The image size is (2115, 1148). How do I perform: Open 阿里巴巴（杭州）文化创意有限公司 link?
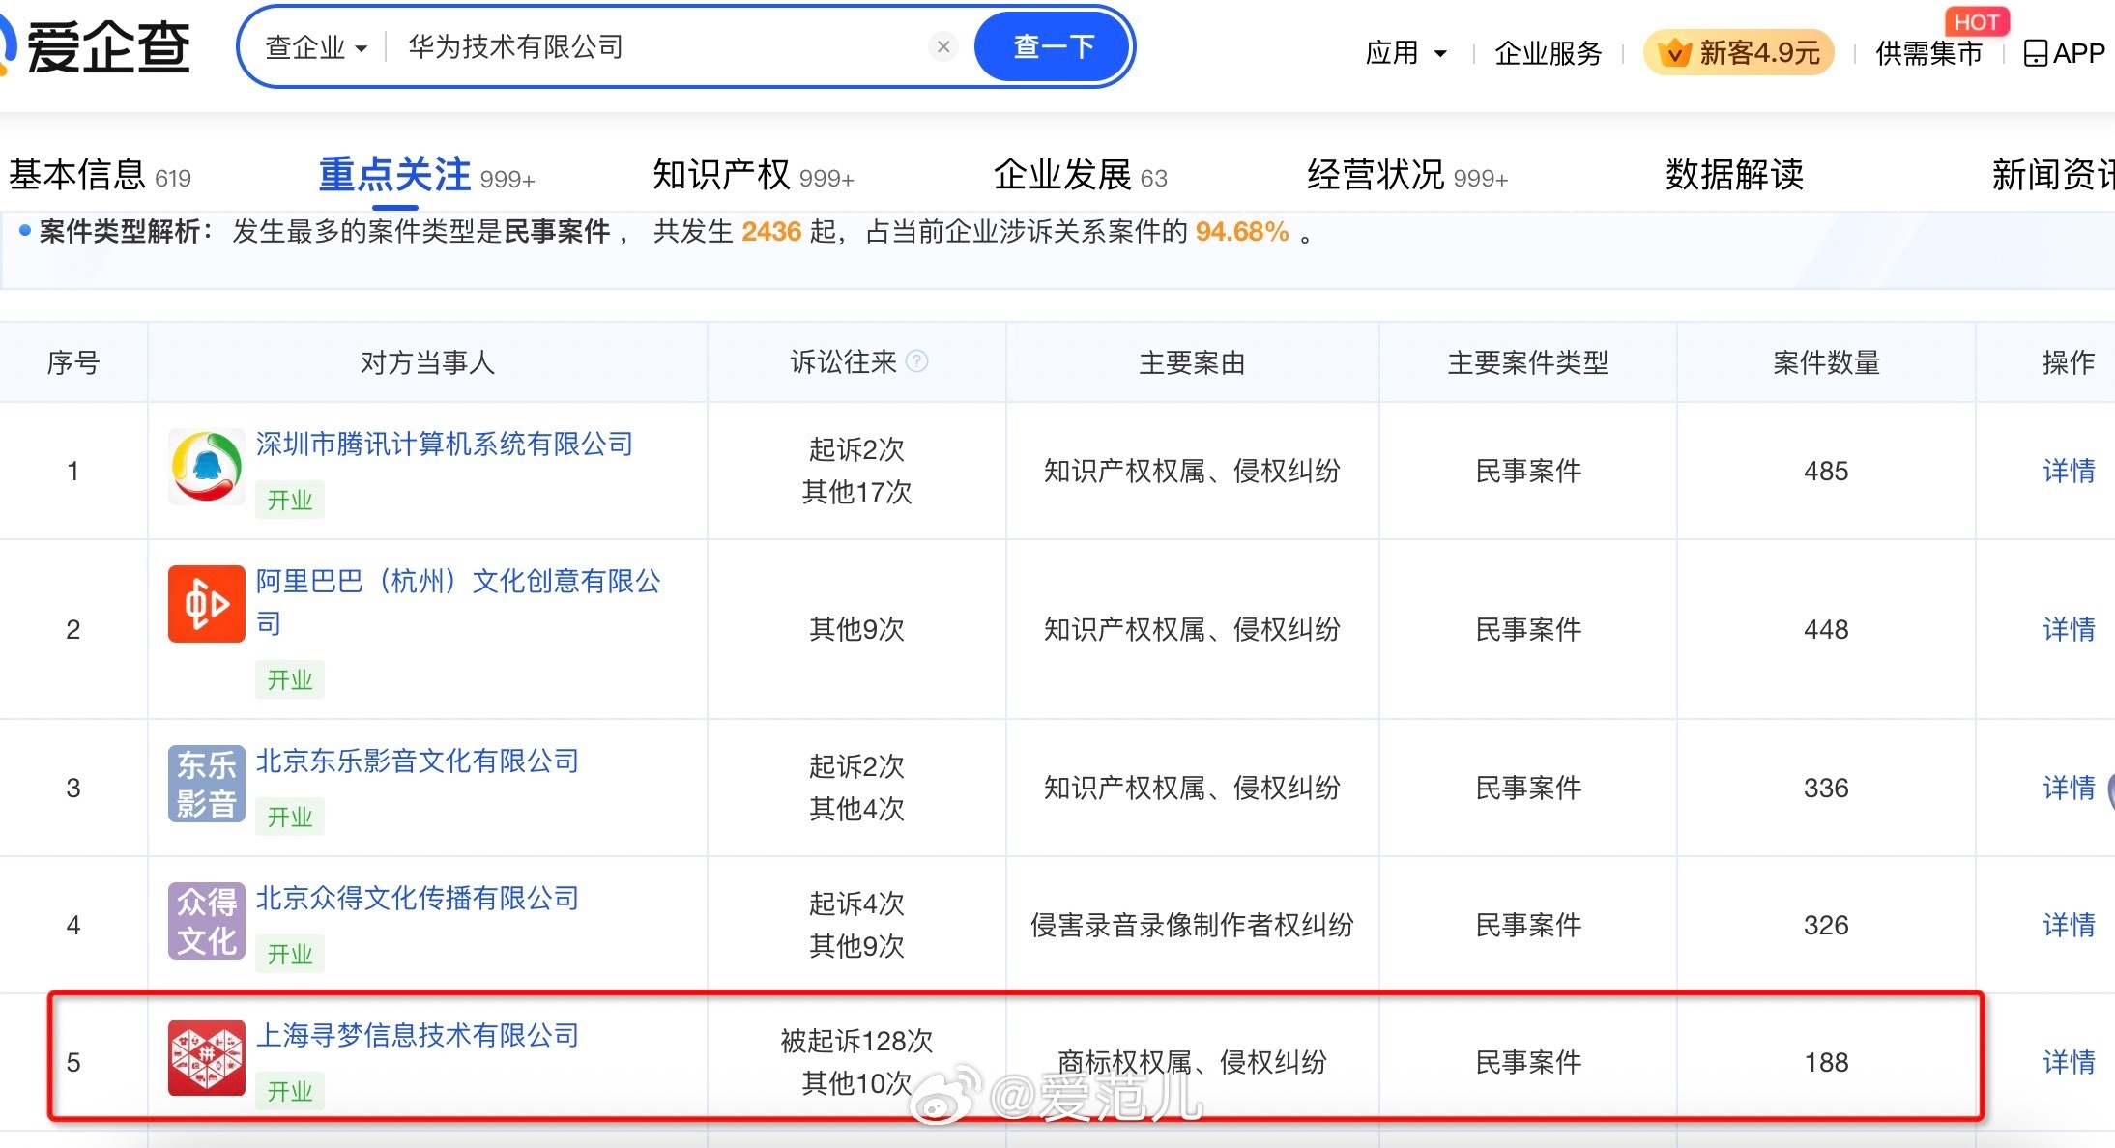click(458, 601)
